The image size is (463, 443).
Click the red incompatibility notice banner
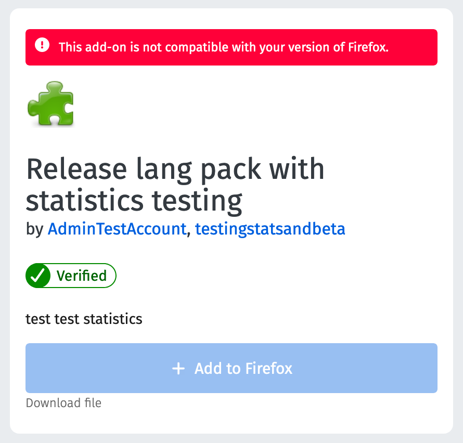231,47
